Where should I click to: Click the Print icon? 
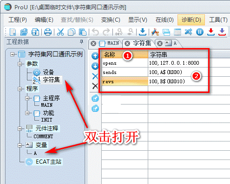coord(48,32)
